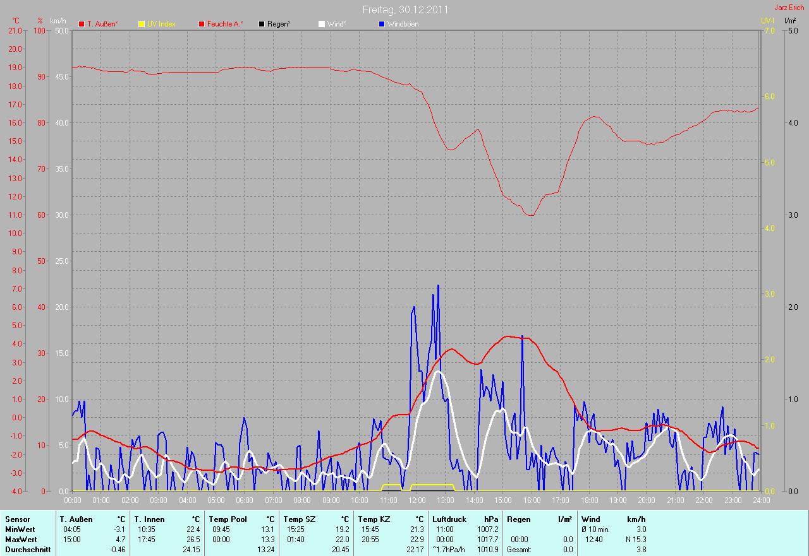Viewport: 809px width, 556px height.
Task: Click the red T. Außen legend swatch
Action: 82,24
